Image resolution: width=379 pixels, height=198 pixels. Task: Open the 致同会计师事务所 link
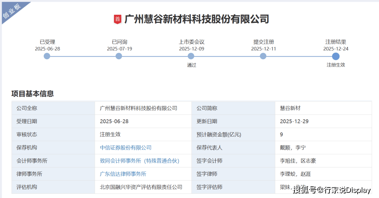tap(139, 161)
